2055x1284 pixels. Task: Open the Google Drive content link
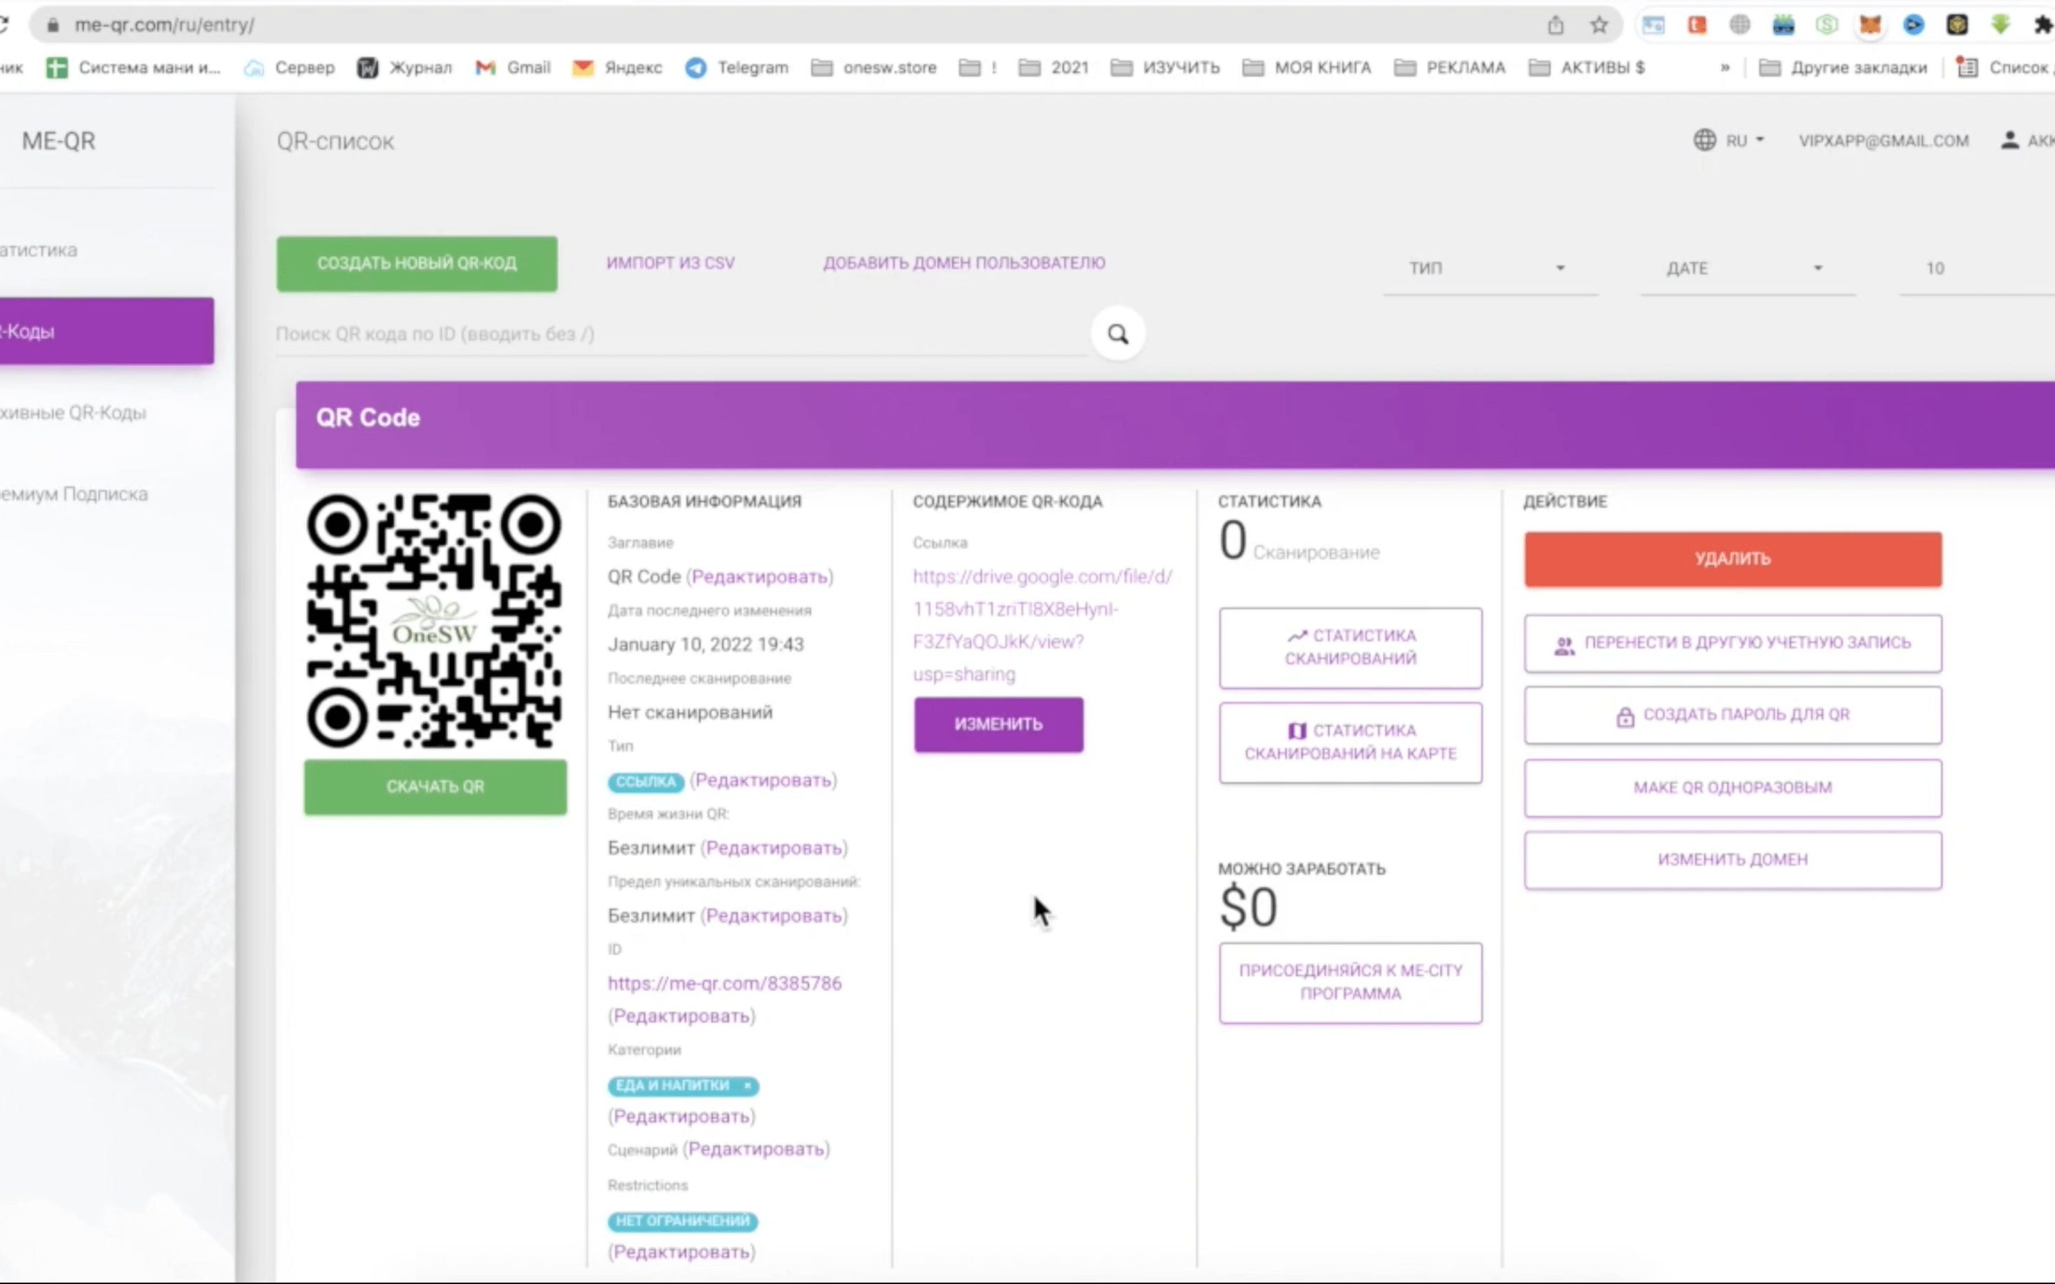pos(1042,625)
